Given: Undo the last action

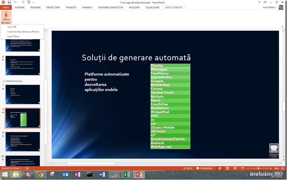Looking at the screenshot, I should coord(15,2).
